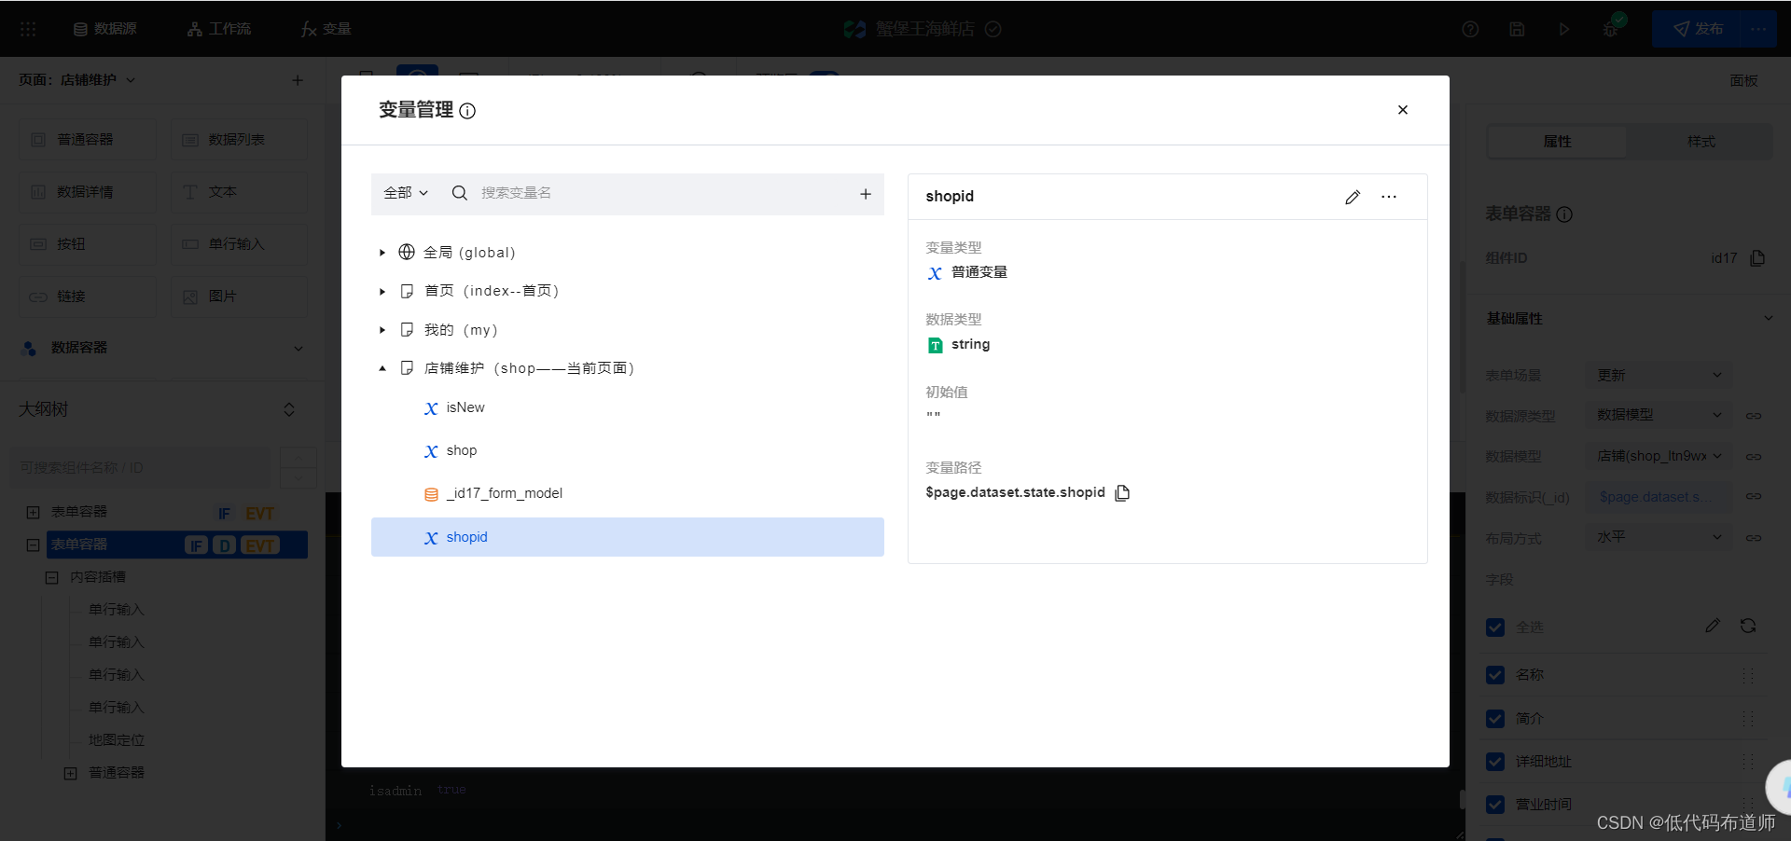Open the page selector dropdown 店铺维护
Viewport: 1791px width, 841px height.
click(x=98, y=80)
